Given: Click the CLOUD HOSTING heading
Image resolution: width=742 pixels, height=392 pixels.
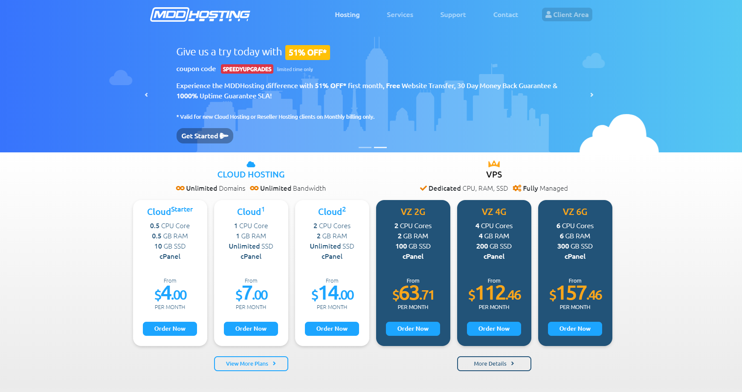Looking at the screenshot, I should pos(251,175).
